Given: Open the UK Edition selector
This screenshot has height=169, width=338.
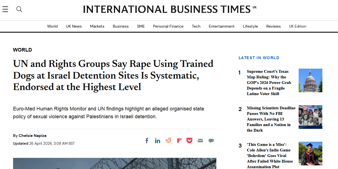Looking at the screenshot, I should (298, 26).
